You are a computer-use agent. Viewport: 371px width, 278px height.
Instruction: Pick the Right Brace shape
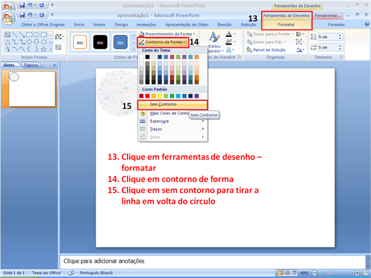point(37,49)
